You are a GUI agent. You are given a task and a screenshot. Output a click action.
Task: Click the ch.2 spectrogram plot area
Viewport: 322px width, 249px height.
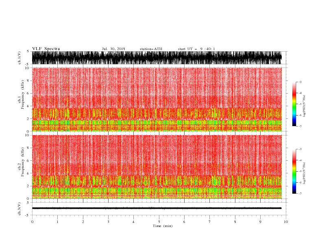(157, 167)
